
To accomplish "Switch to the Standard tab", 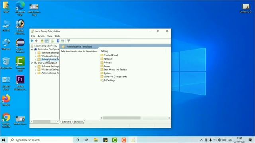I will (78, 122).
